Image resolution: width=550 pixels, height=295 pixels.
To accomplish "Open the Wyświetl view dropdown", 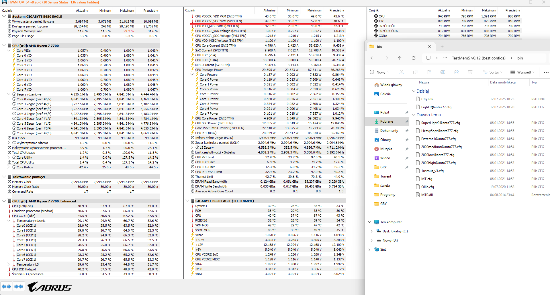I will pyautogui.click(x=522, y=72).
